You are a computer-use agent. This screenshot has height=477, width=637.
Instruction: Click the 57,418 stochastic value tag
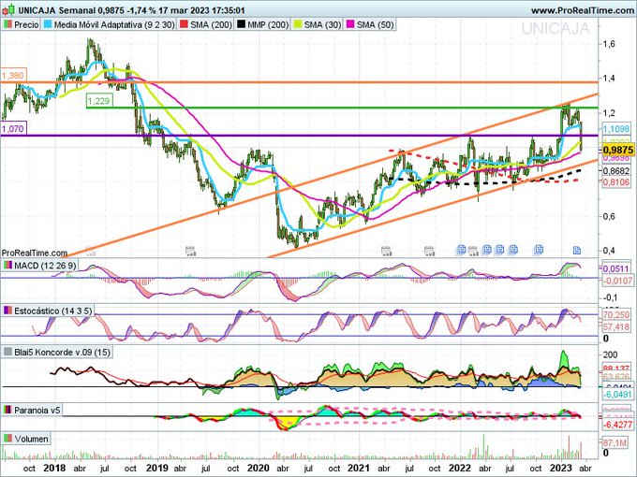click(x=616, y=326)
